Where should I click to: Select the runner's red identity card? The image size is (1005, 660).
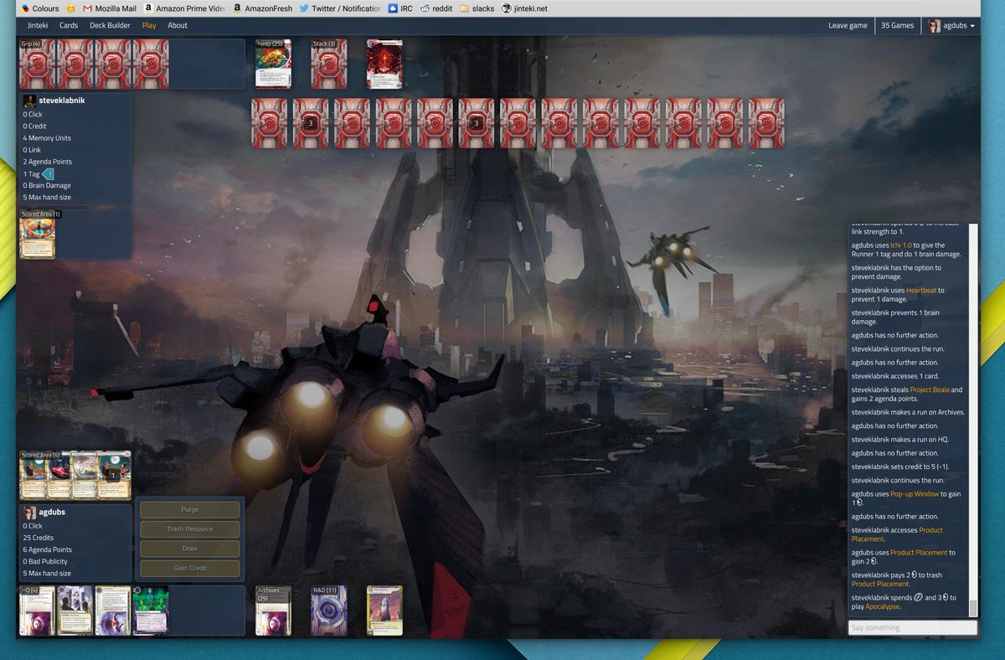click(384, 64)
